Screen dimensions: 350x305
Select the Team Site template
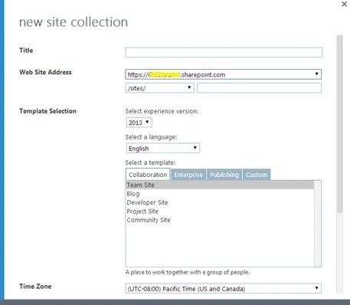220,185
